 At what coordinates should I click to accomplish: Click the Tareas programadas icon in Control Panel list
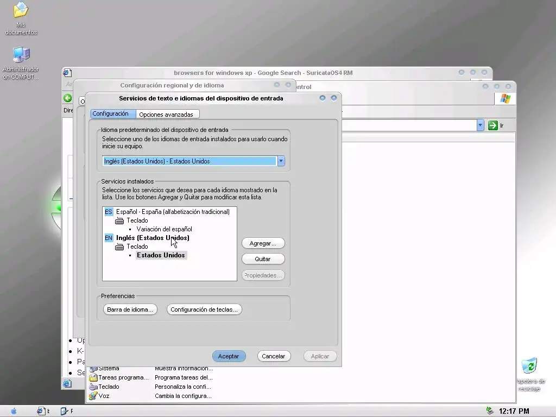point(93,378)
